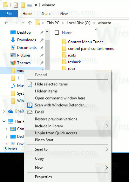Select the icofx folder
The image size is (129, 182).
69,55
